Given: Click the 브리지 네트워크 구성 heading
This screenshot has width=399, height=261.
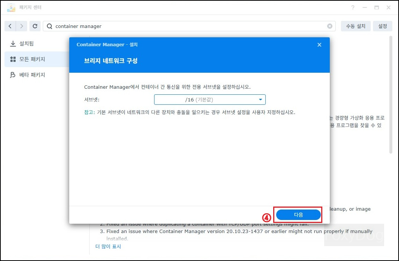Looking at the screenshot, I should (111, 61).
